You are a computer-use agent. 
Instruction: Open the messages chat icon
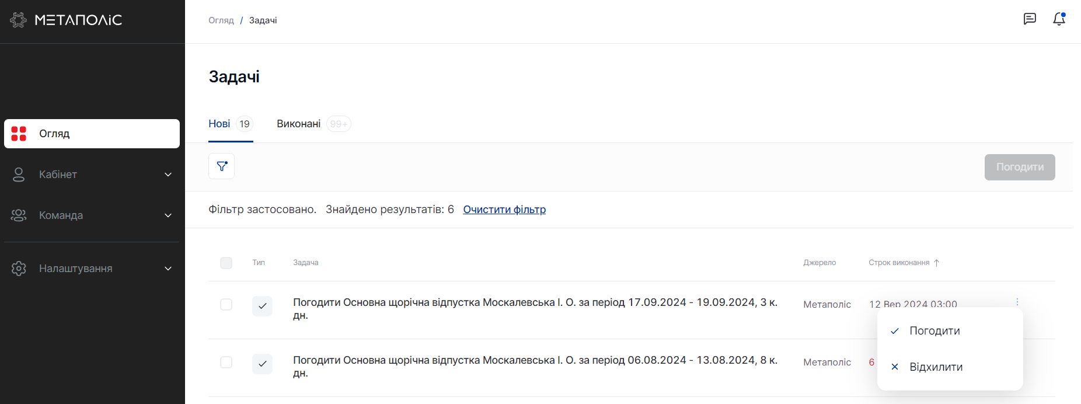(1030, 19)
